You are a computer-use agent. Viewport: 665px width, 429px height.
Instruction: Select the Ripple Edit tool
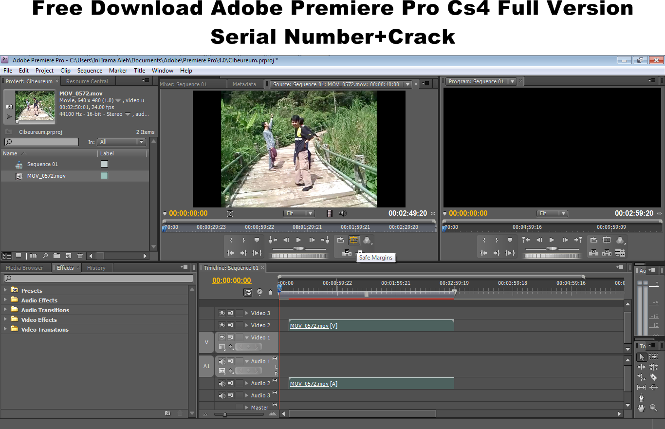coord(642,367)
